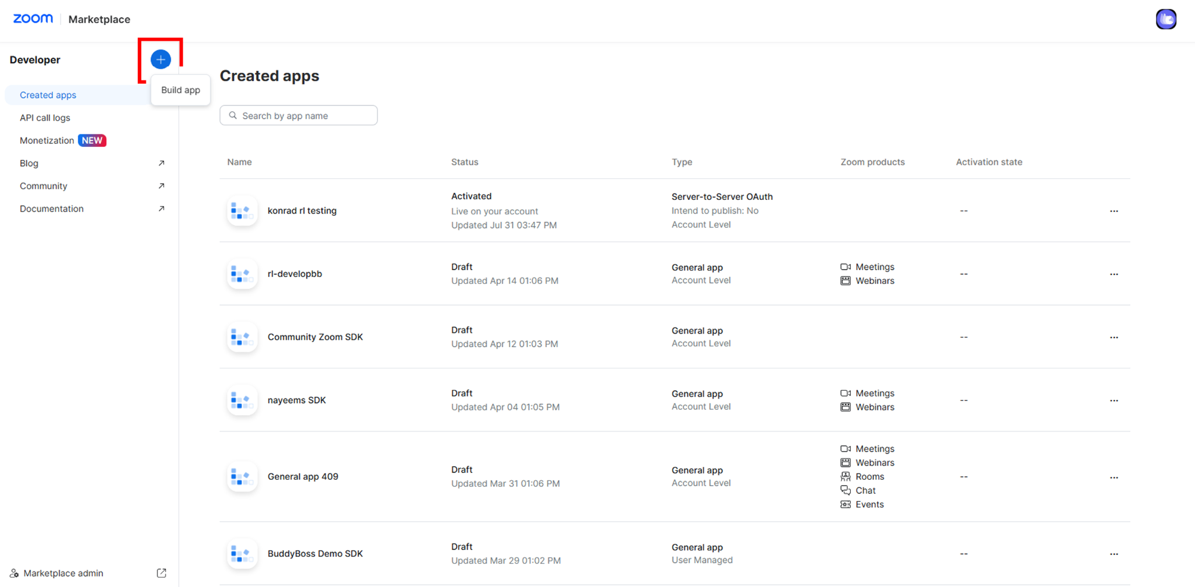The image size is (1195, 587).
Task: Open the nayeems SDK app name
Action: (x=296, y=400)
